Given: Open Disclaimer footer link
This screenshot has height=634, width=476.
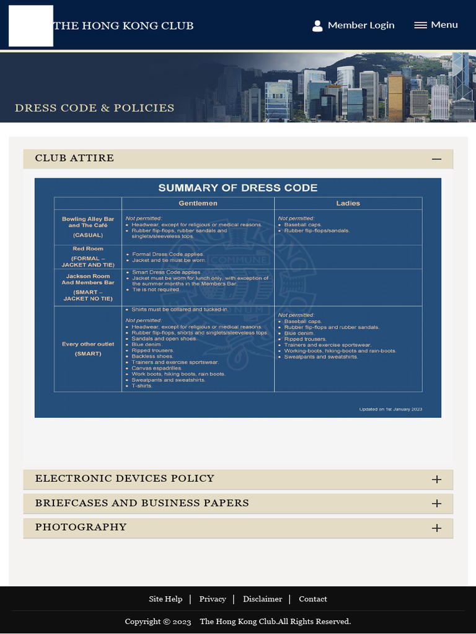Looking at the screenshot, I should click(262, 599).
